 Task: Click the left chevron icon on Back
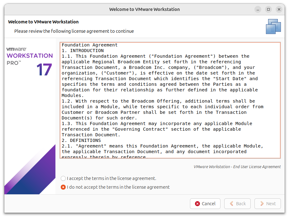[232, 204]
